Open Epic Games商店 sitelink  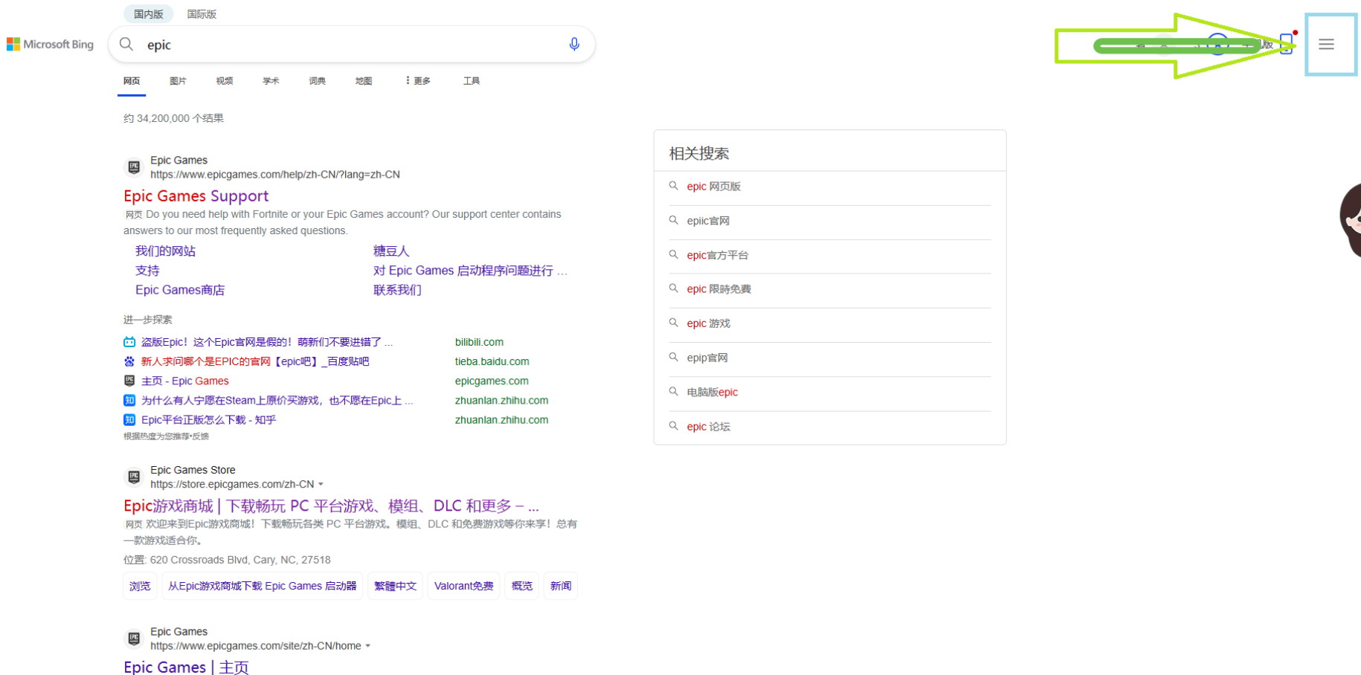[x=180, y=290]
